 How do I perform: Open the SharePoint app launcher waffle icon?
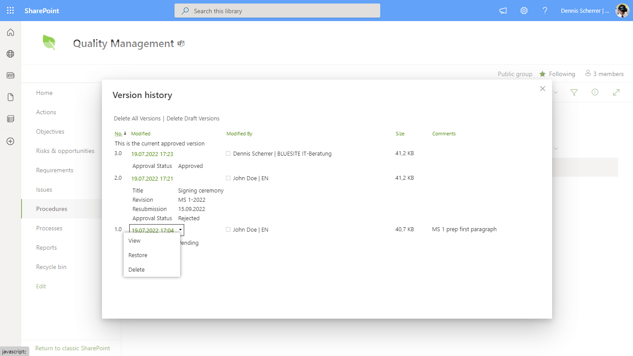11,11
